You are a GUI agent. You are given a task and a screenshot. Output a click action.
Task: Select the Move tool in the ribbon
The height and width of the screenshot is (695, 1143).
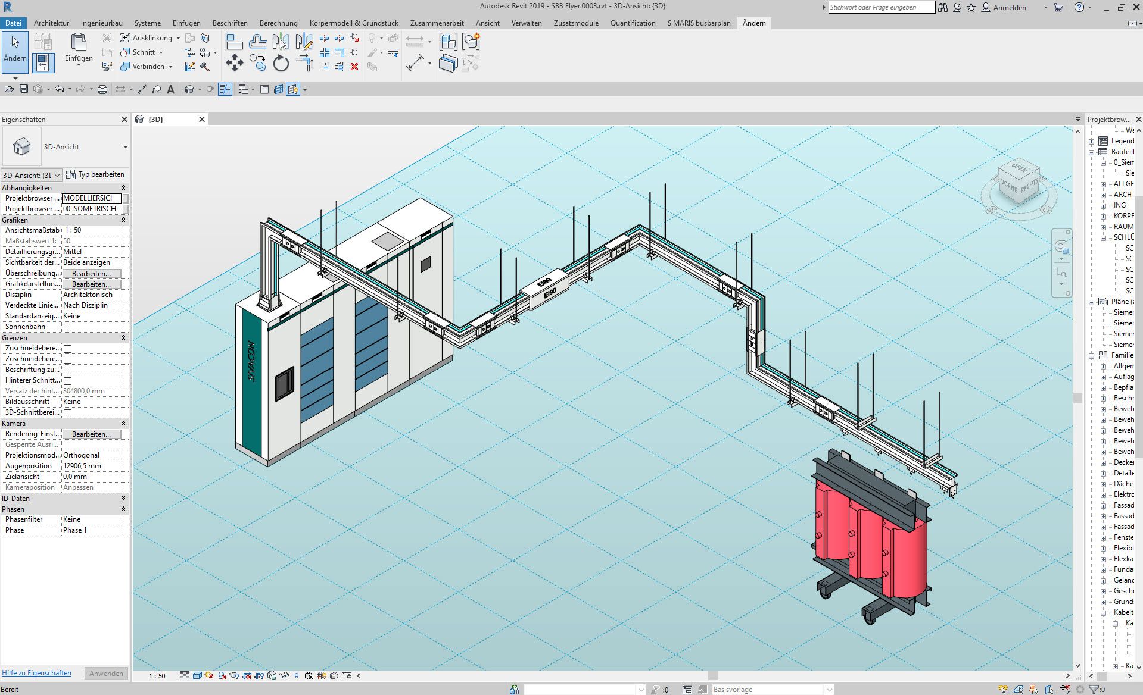(x=234, y=62)
